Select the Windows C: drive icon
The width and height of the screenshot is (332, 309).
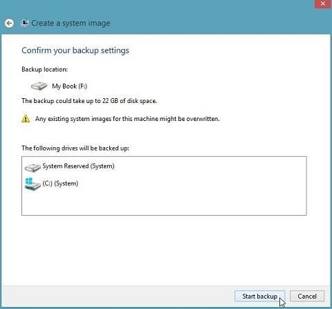(x=33, y=184)
